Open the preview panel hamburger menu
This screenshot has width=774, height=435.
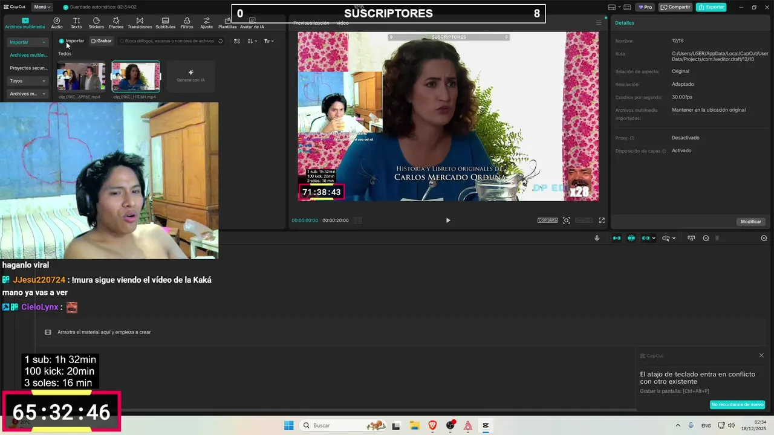599,23
